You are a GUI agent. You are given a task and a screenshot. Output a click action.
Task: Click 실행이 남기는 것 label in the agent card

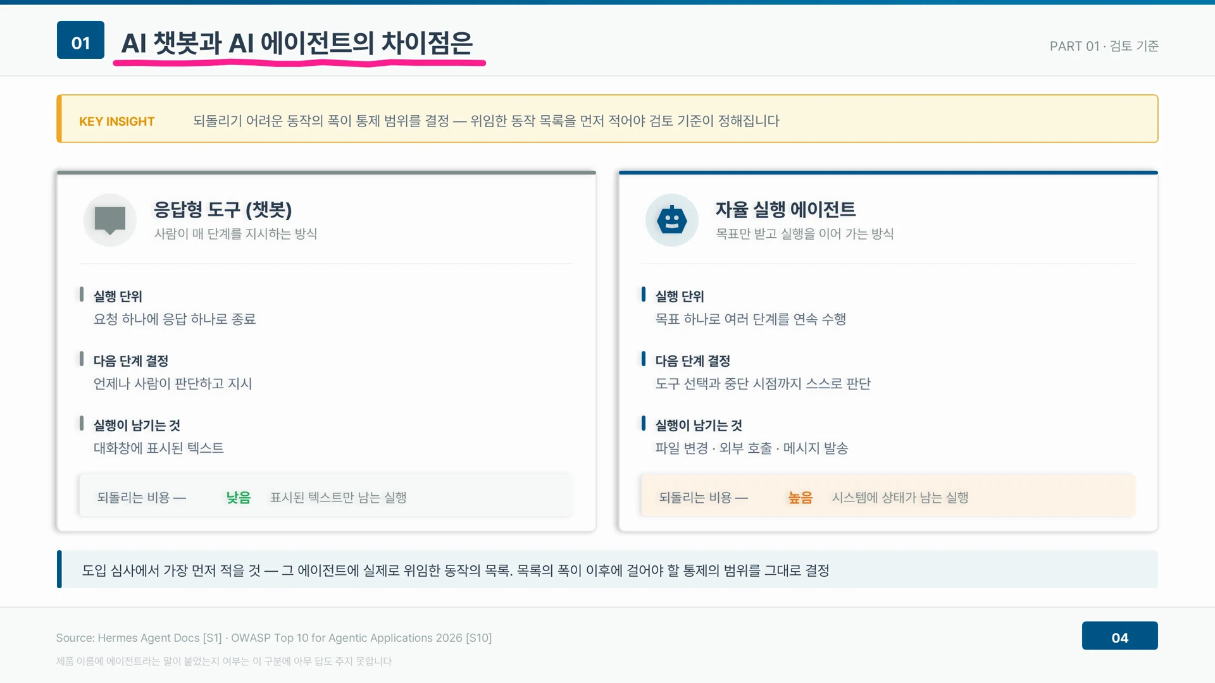point(699,425)
